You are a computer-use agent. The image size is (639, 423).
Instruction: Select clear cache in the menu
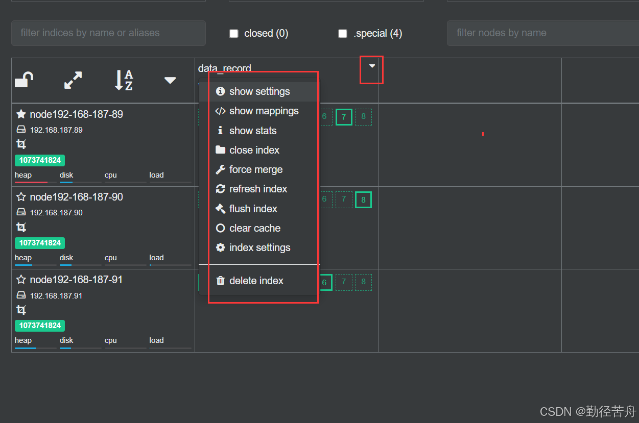click(x=258, y=228)
